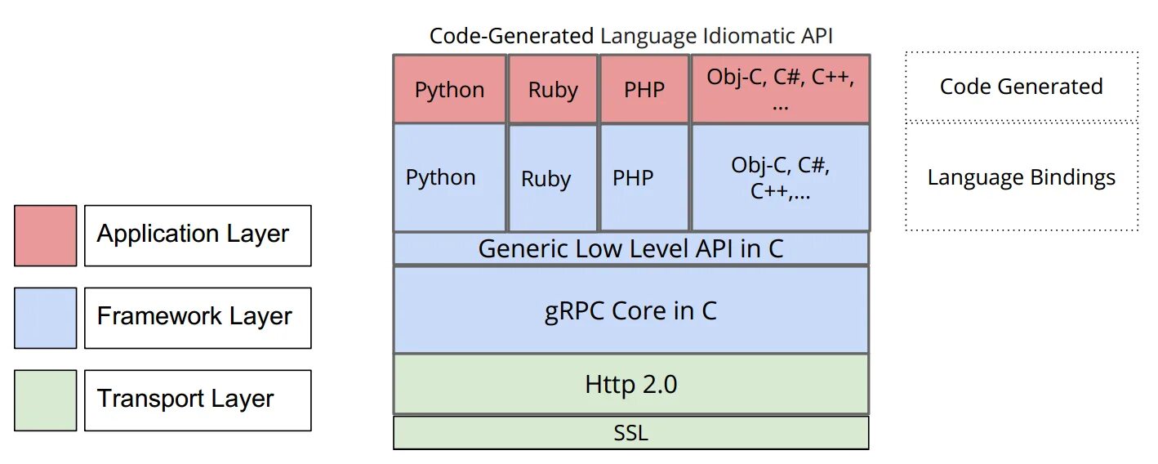This screenshot has width=1158, height=464.
Task: Select the Framework Layer legend label
Action: (x=198, y=318)
